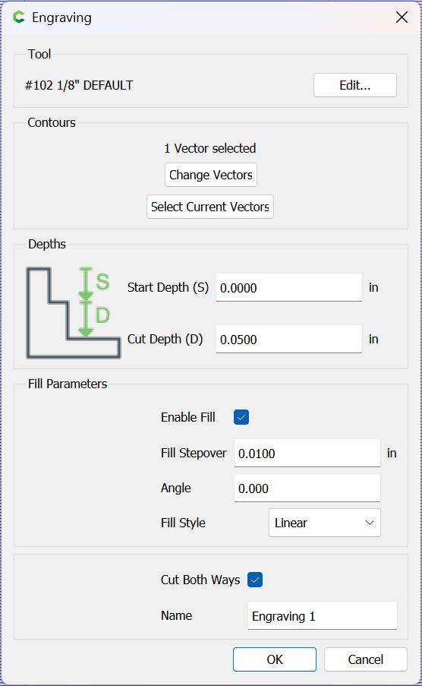
Task: Open the Fill Style dropdown
Action: (x=325, y=523)
